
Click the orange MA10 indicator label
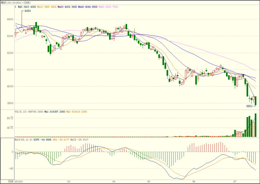[x=47, y=7]
